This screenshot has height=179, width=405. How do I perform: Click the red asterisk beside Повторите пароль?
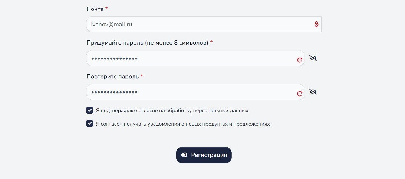coord(142,76)
